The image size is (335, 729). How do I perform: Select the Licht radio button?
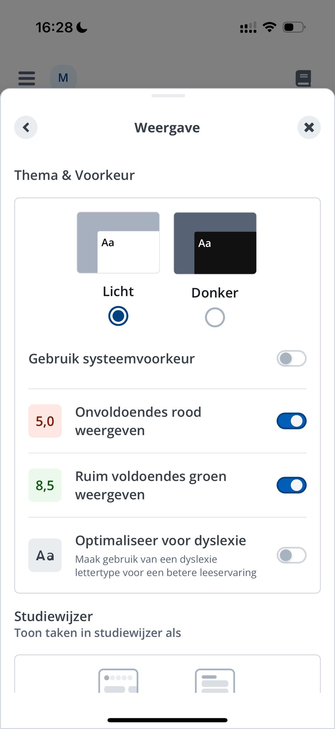[118, 316]
